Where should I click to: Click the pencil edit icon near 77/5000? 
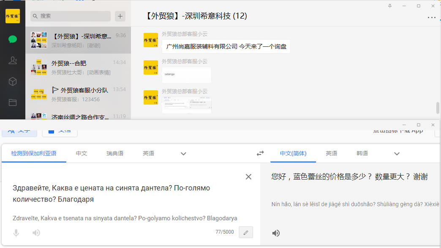click(246, 232)
